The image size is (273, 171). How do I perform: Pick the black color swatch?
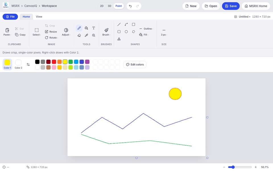coord(37,62)
